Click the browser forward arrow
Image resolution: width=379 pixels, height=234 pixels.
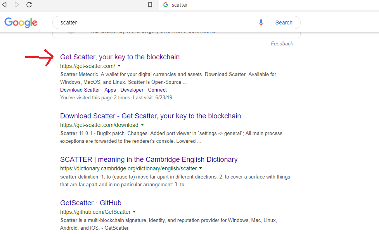click(x=17, y=5)
